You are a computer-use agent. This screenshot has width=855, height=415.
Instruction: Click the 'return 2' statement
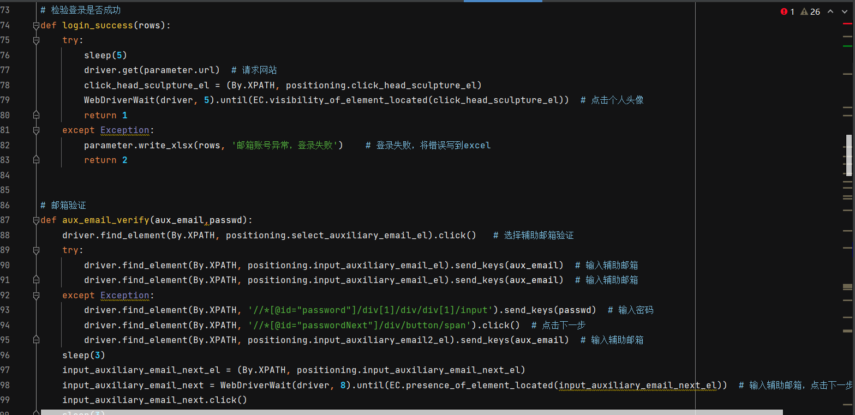[x=105, y=160]
